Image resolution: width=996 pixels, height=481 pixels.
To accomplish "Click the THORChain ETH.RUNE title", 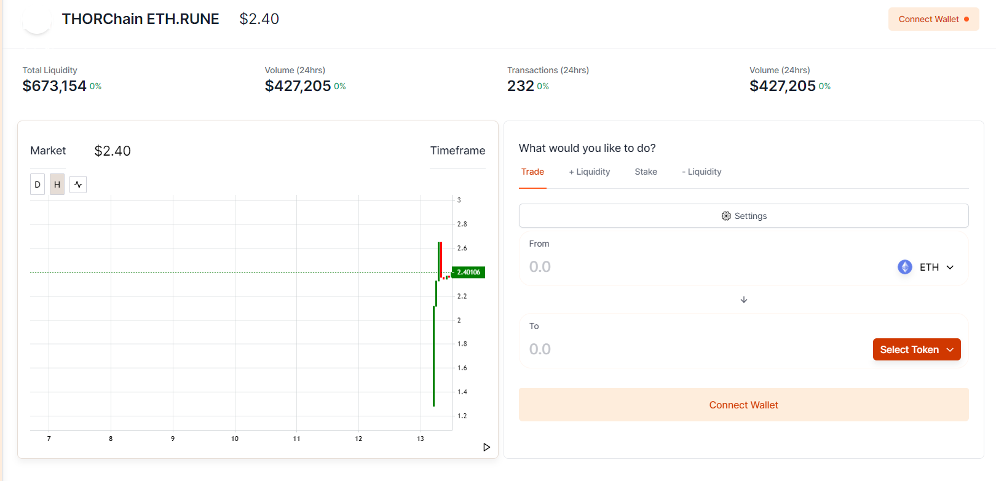I will pyautogui.click(x=140, y=19).
